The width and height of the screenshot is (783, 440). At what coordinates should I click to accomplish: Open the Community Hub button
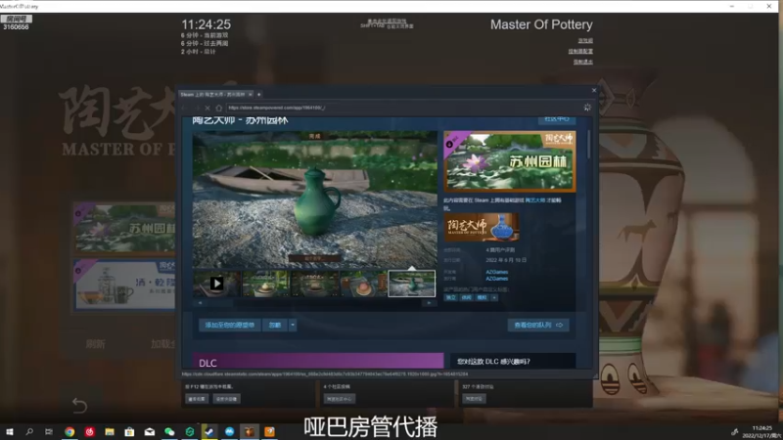[x=557, y=119]
